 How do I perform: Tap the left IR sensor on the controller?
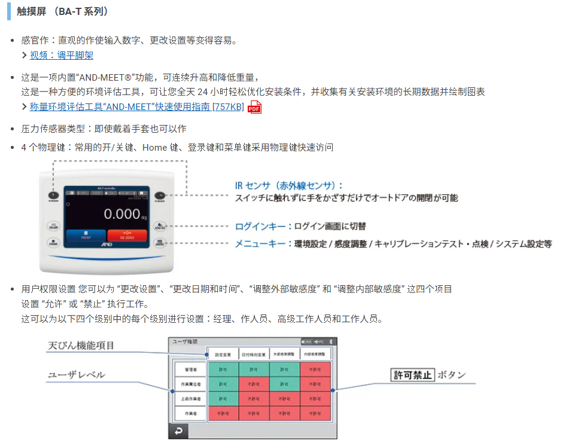pyautogui.click(x=53, y=195)
